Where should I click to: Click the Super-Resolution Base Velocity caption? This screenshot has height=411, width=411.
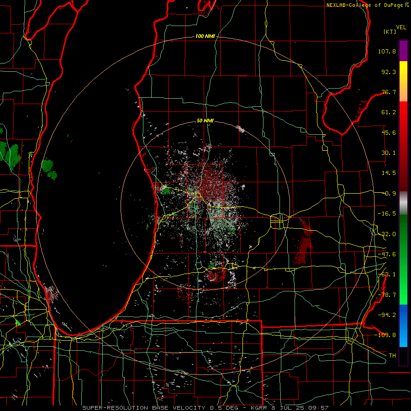(x=205, y=408)
